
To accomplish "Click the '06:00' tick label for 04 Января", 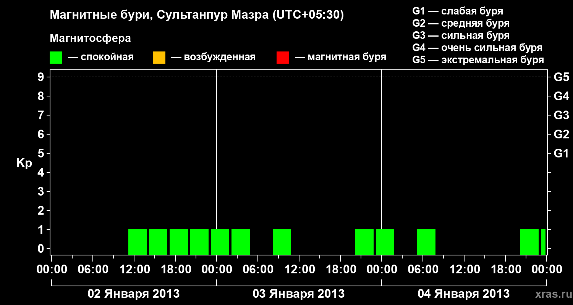I will (x=423, y=270).
